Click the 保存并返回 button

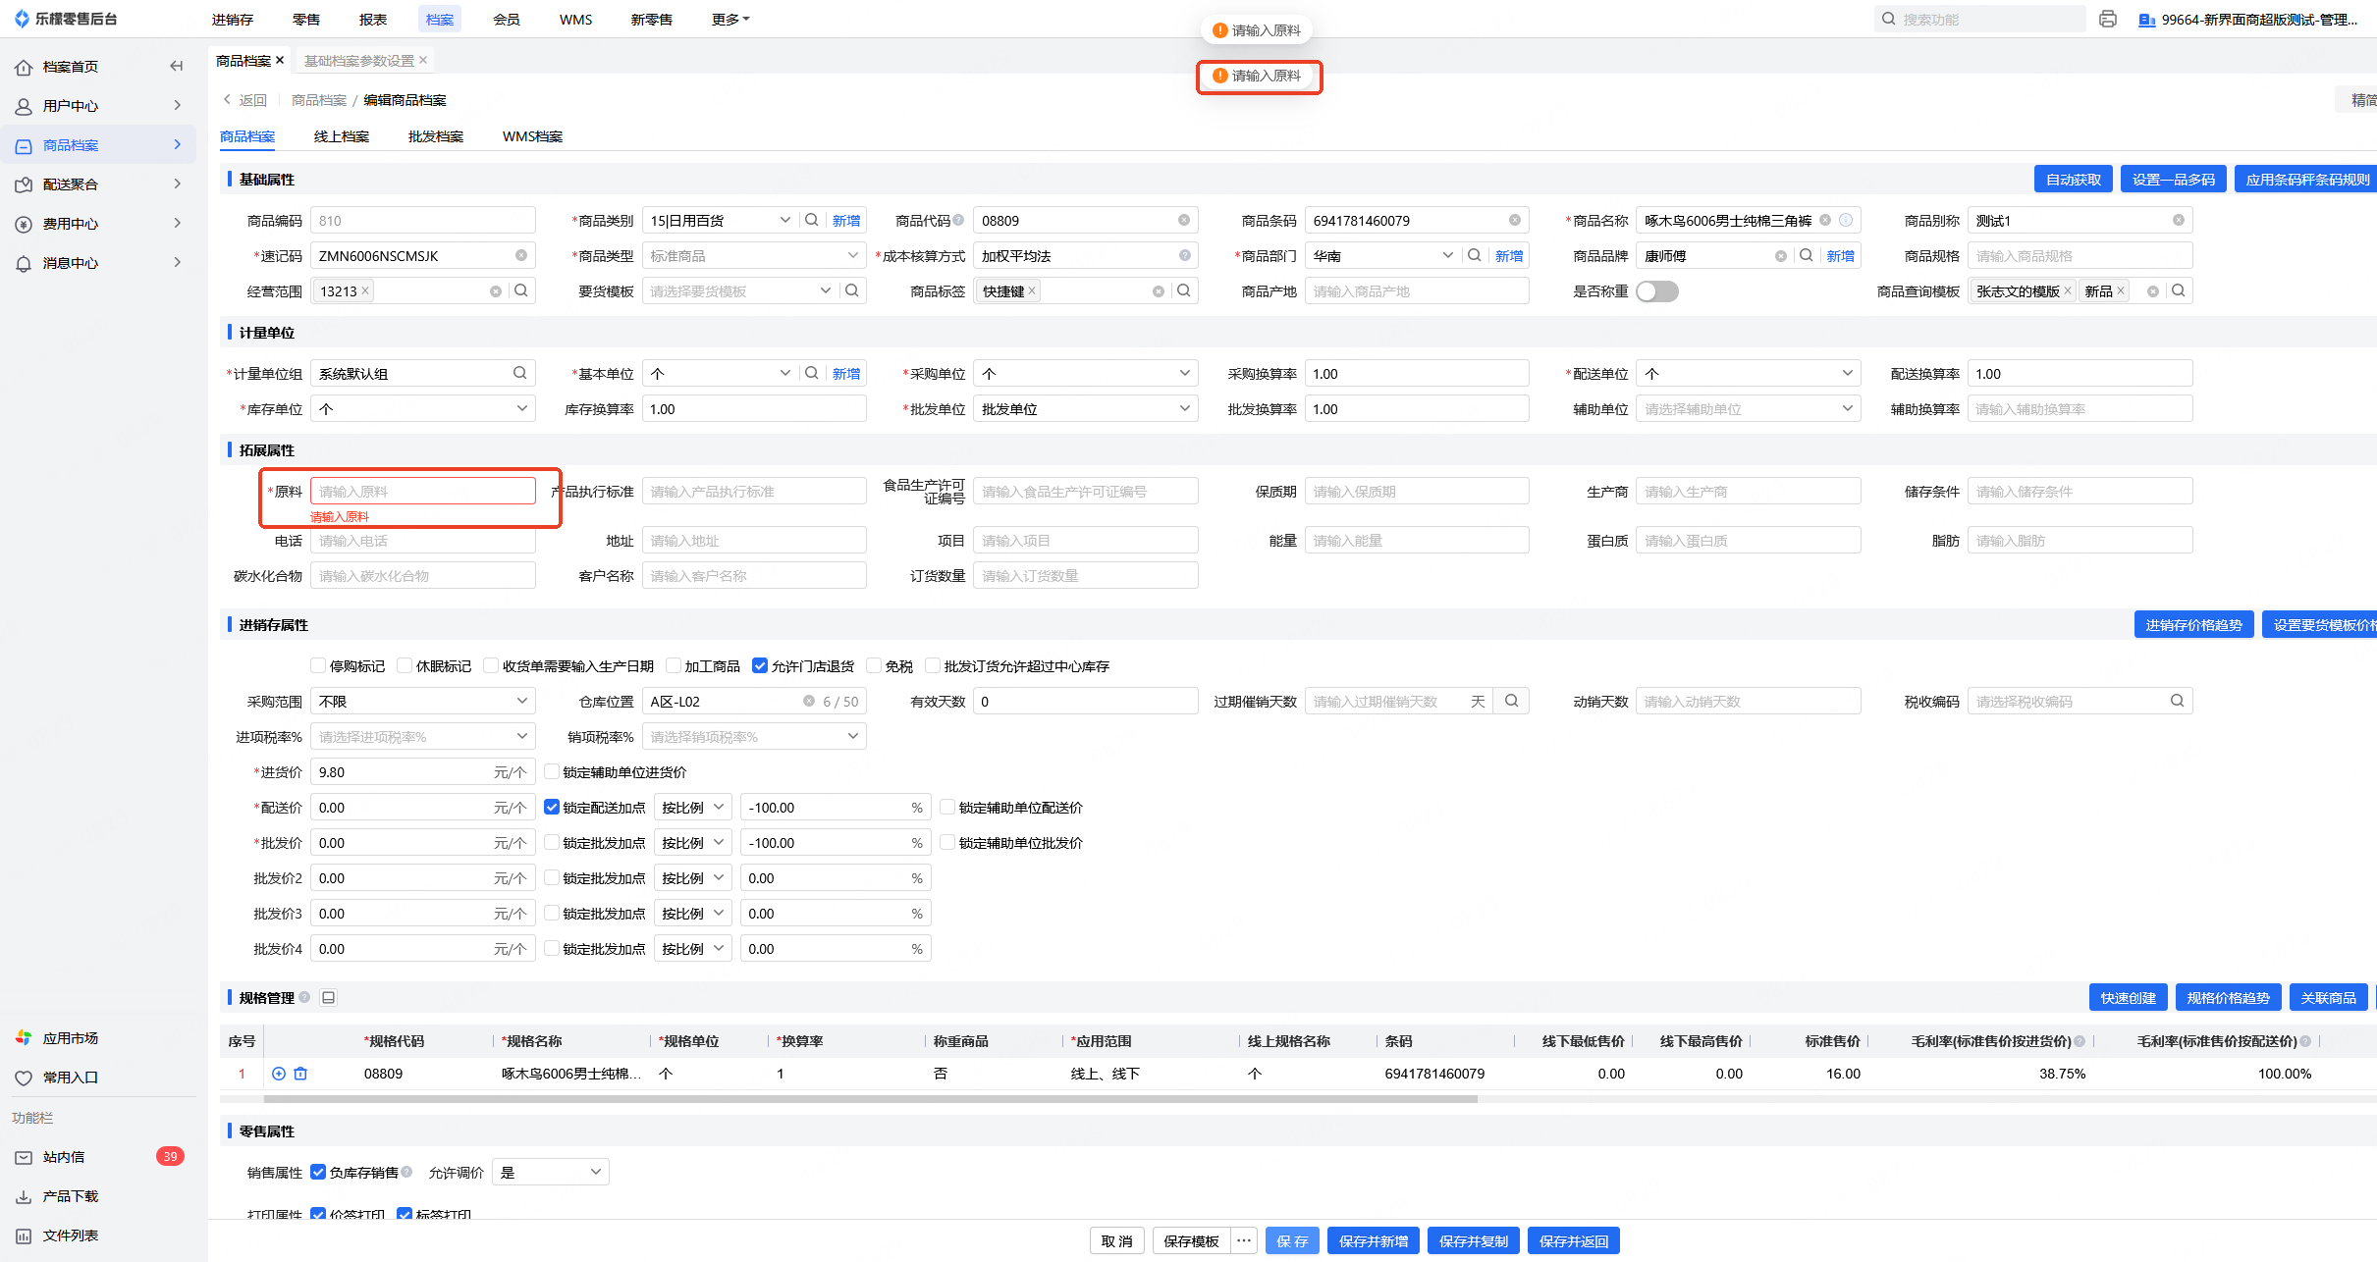1573,1240
